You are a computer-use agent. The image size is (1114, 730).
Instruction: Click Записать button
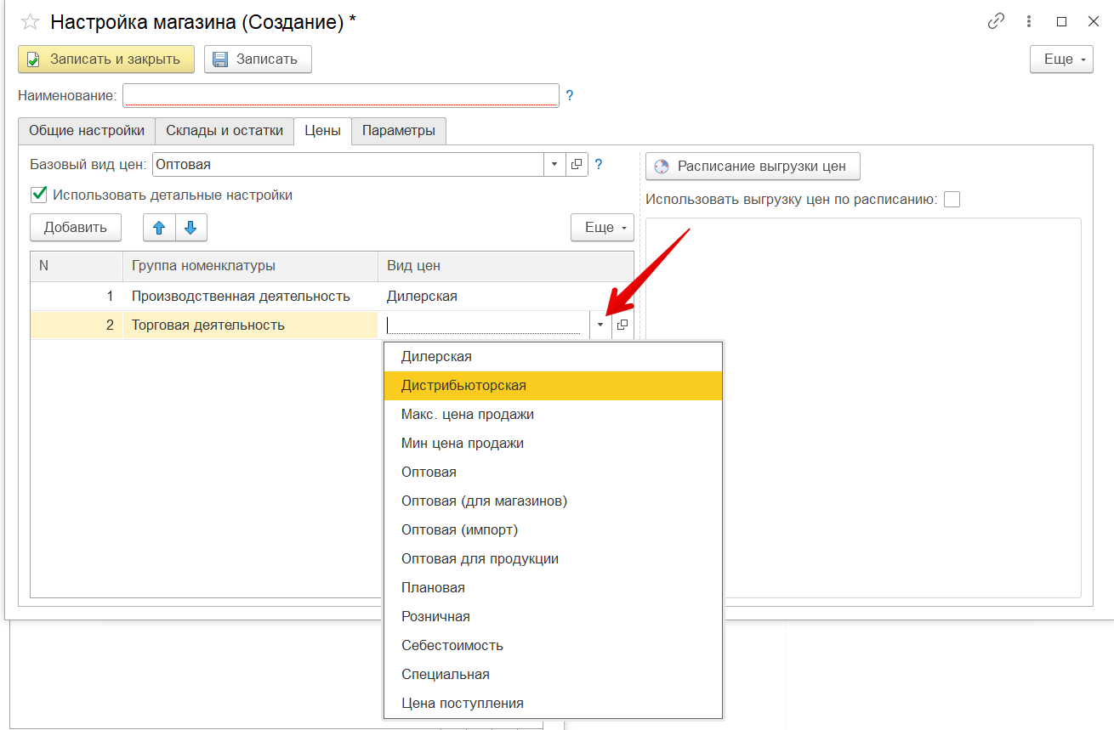click(x=258, y=59)
